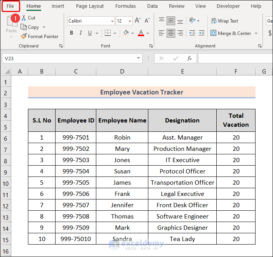
Task: Open the File tab
Action: coord(10,6)
